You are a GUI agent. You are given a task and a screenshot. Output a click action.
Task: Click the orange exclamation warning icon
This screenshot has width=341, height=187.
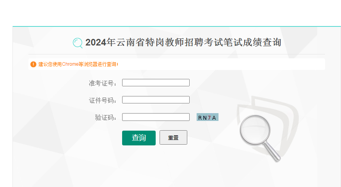(33, 64)
